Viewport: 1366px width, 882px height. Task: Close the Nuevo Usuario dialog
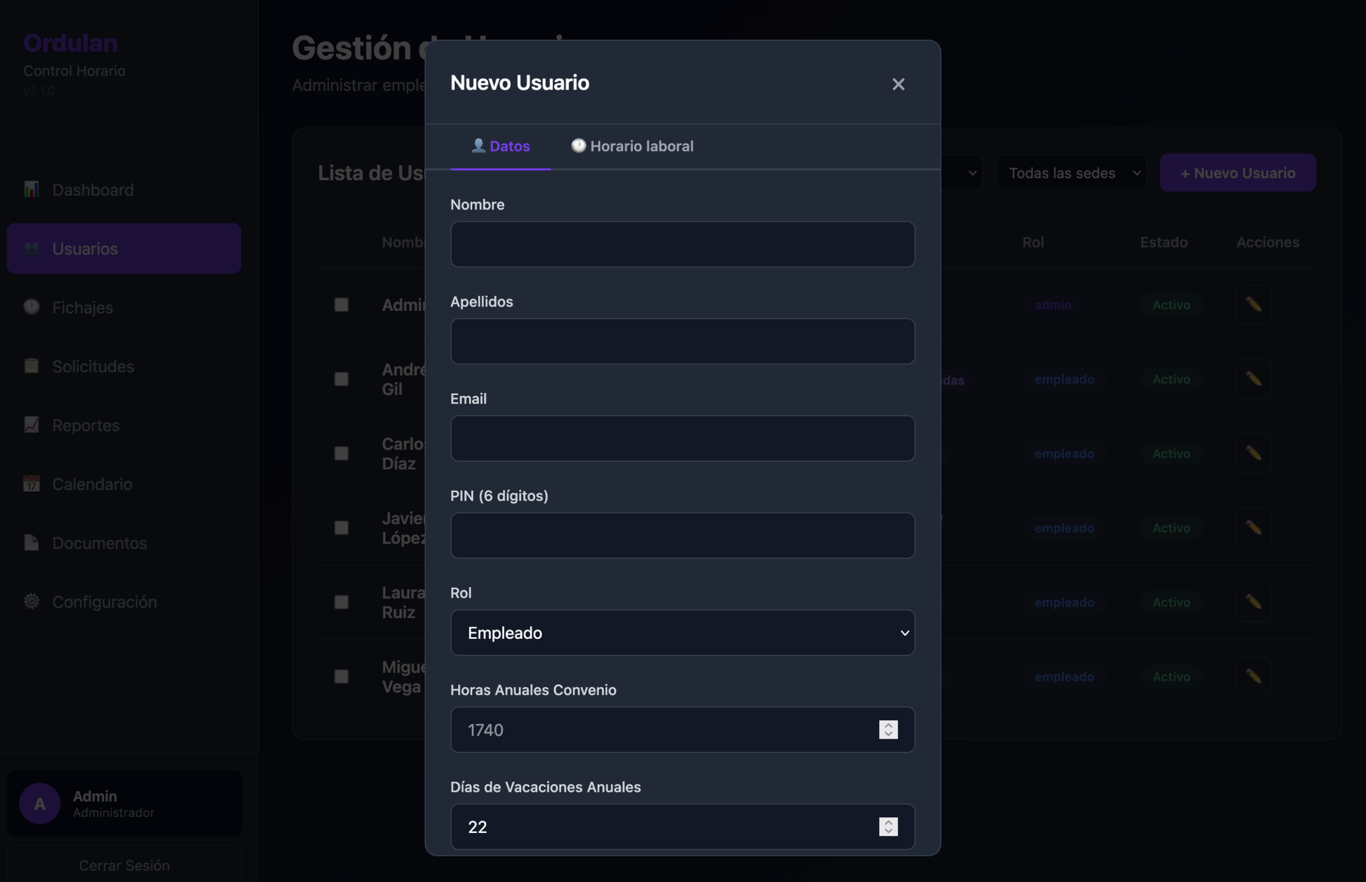click(898, 84)
